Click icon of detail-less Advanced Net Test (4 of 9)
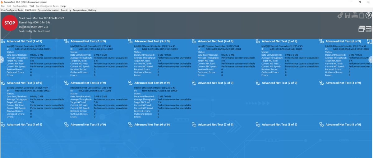The width and height of the screenshot is (373, 158). 3,124
